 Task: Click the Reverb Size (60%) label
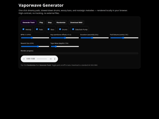(27, 43)
